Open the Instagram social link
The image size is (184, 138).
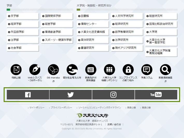click(113, 95)
